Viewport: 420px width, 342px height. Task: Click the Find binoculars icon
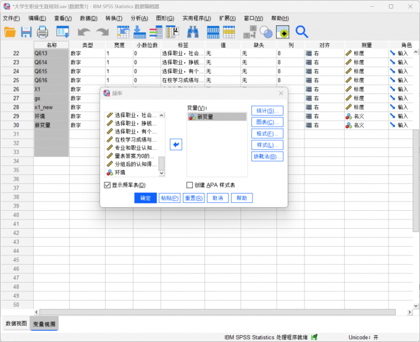click(193, 32)
